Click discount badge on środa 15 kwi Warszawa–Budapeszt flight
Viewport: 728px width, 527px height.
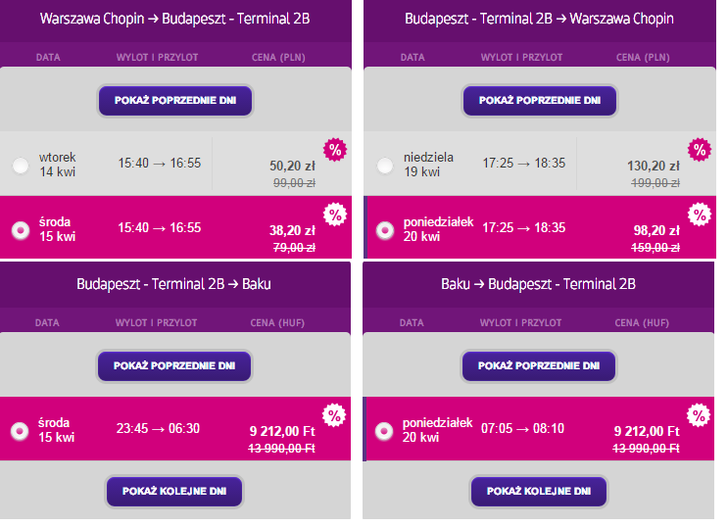coord(335,215)
